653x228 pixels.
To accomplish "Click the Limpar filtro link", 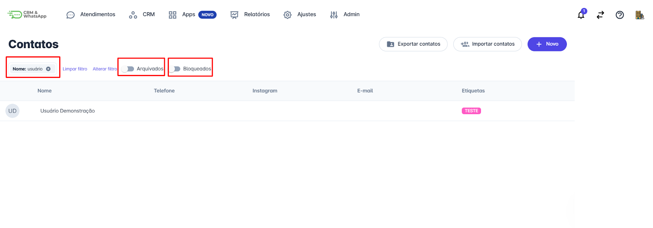I will tap(75, 69).
